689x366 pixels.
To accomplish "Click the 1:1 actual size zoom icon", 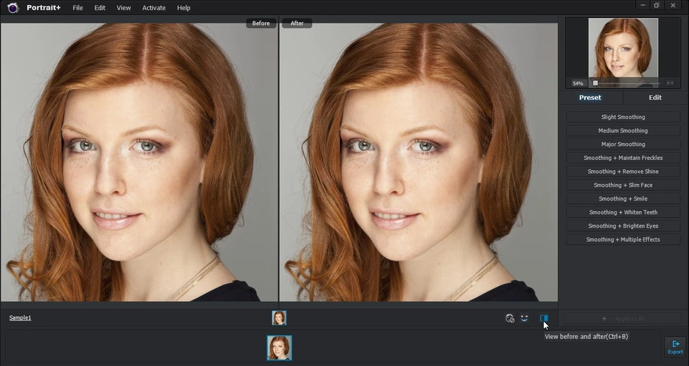I will tap(670, 83).
